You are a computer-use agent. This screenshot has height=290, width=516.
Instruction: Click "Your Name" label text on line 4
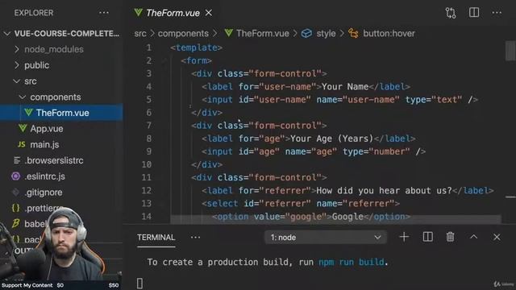click(345, 87)
